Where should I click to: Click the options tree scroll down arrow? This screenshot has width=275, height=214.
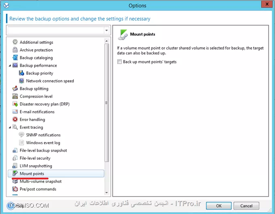pyautogui.click(x=107, y=193)
